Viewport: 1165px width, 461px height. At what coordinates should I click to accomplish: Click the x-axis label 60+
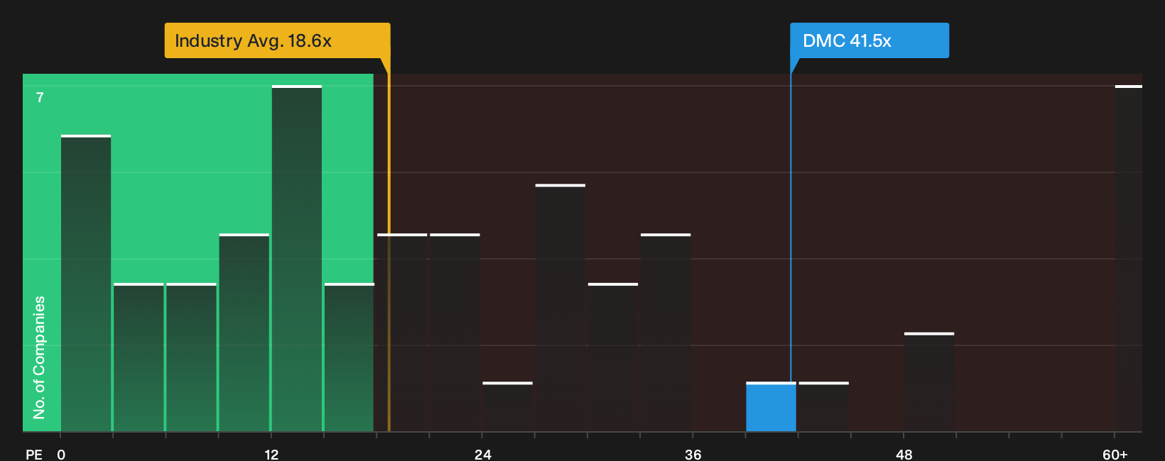click(x=1115, y=455)
